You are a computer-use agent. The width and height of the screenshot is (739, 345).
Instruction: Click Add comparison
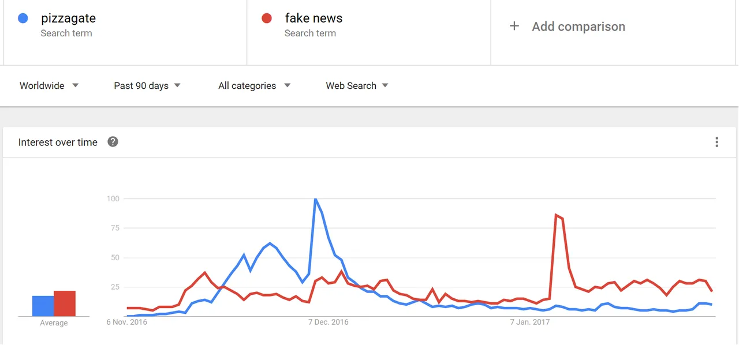[578, 27]
